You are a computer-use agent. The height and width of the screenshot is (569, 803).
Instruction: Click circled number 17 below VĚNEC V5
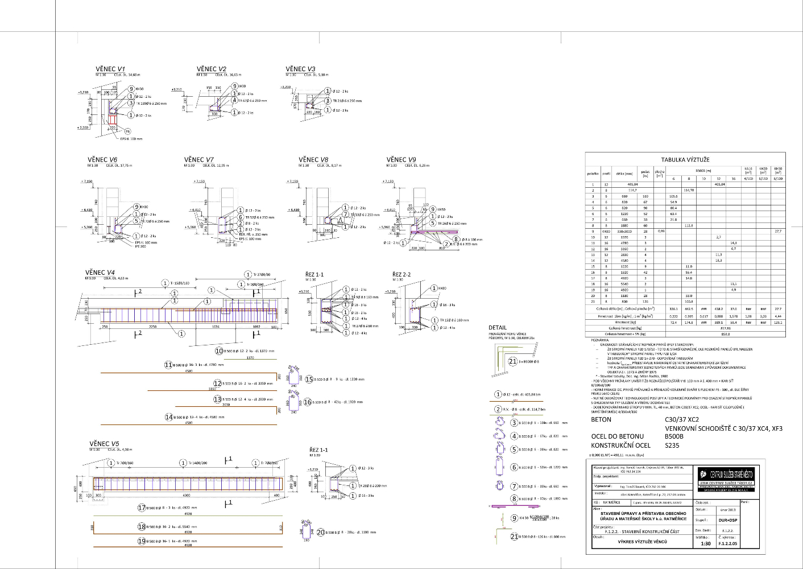142,508
